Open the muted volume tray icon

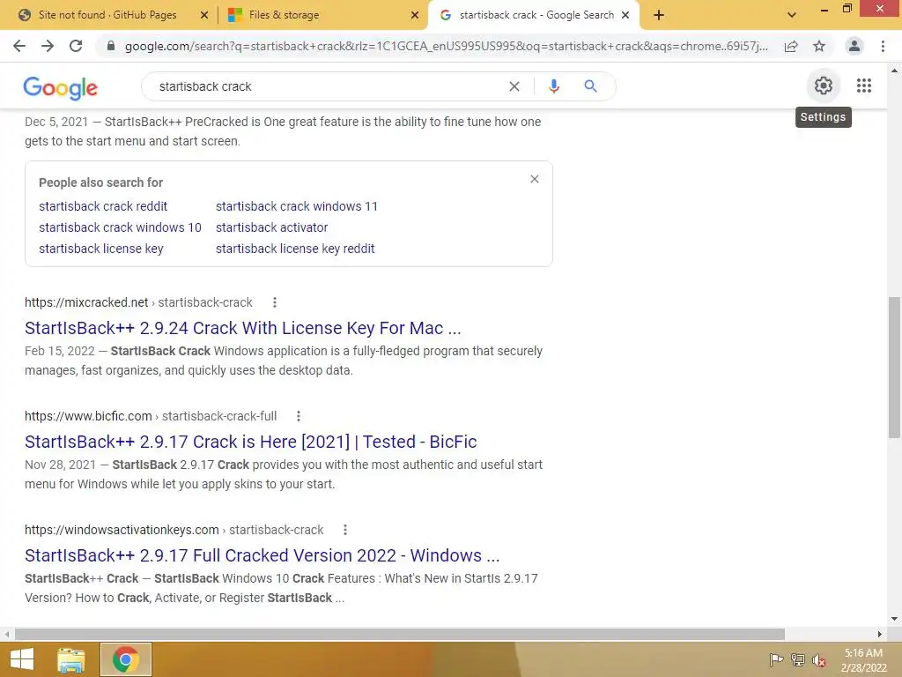tap(819, 660)
